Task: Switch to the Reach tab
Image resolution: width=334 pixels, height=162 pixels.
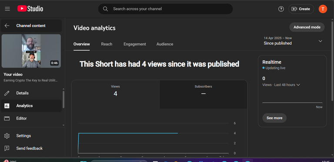Action: click(107, 44)
